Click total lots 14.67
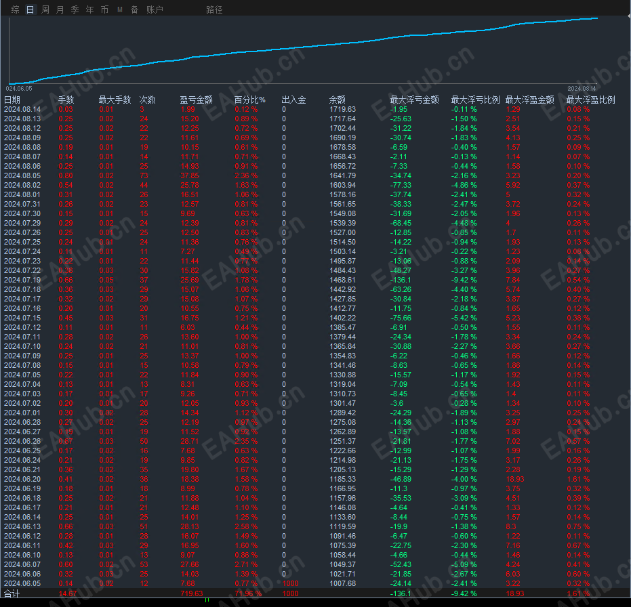The width and height of the screenshot is (631, 607). (x=68, y=593)
